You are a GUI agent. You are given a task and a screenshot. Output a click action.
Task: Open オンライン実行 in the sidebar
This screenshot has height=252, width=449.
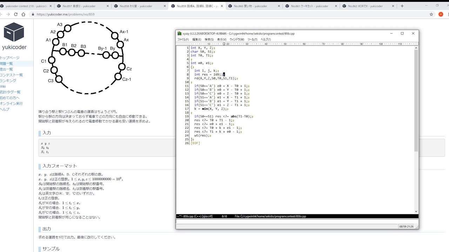tap(11, 104)
